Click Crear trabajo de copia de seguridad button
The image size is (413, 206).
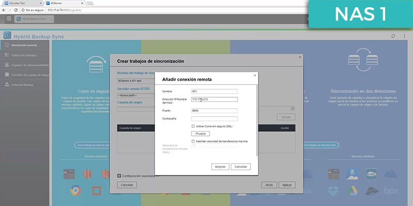[x=92, y=145]
